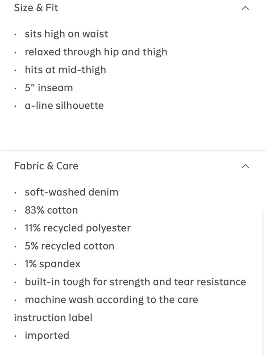
Task: Click the wrapped 'instruction label' text line
Action: click(53, 317)
